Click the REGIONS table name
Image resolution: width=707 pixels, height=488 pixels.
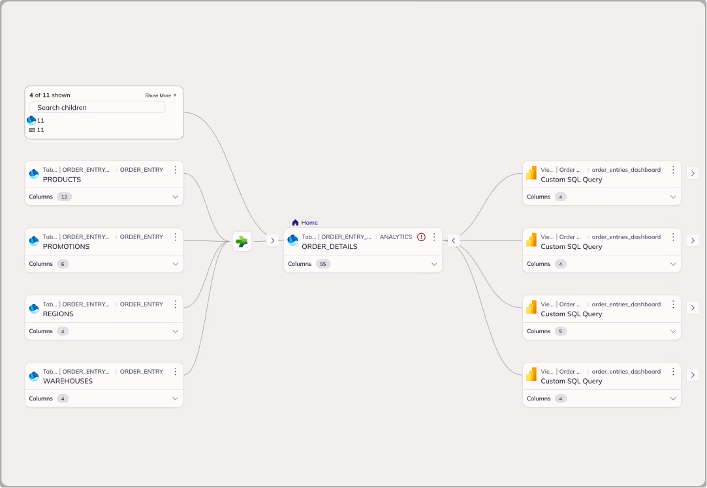(58, 314)
